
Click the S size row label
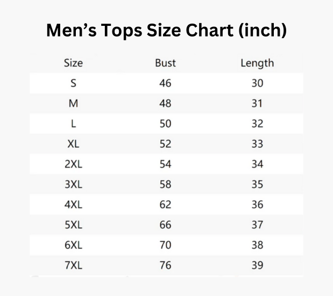click(73, 83)
